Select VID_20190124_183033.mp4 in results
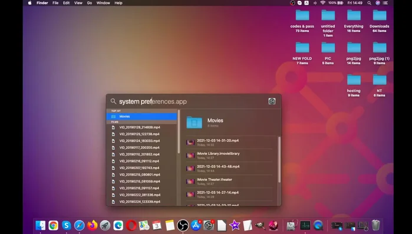The width and height of the screenshot is (412, 234). click(142, 141)
